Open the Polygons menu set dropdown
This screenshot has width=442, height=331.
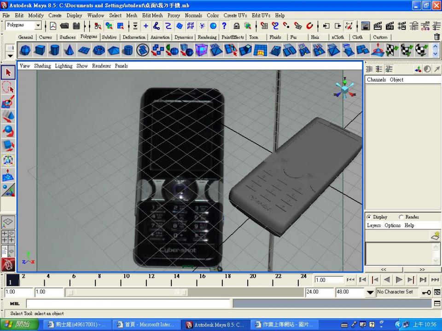[38, 26]
